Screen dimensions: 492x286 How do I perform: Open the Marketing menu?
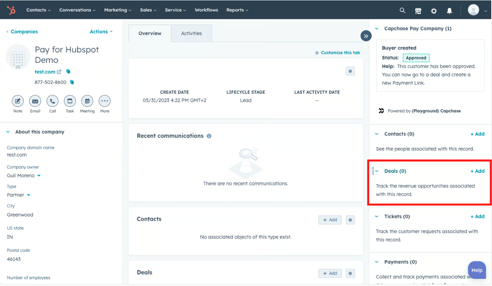[x=118, y=10]
